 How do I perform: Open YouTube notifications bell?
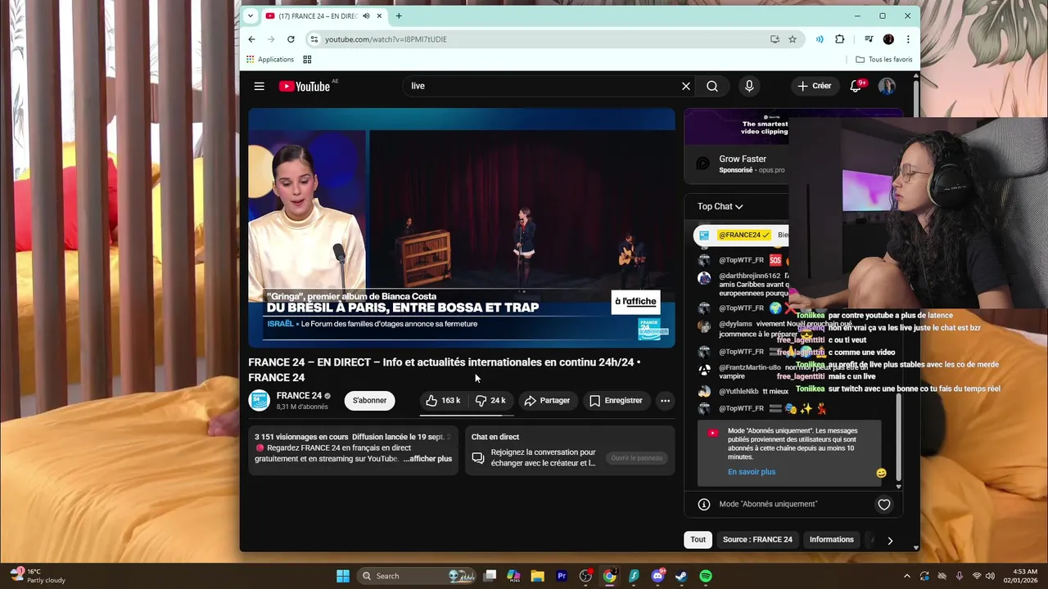point(856,86)
